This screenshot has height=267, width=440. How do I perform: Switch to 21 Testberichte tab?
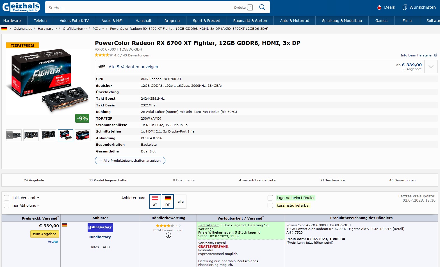(x=332, y=180)
